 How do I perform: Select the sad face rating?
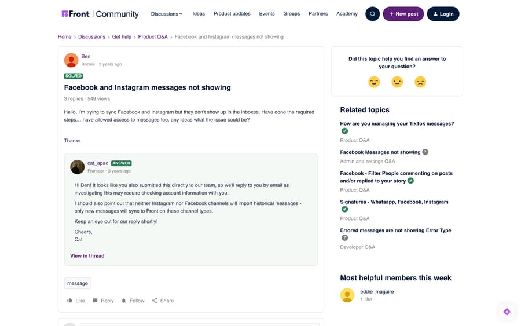pyautogui.click(x=420, y=82)
